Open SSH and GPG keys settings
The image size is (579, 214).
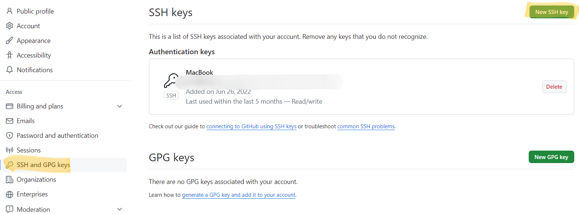[x=43, y=165]
